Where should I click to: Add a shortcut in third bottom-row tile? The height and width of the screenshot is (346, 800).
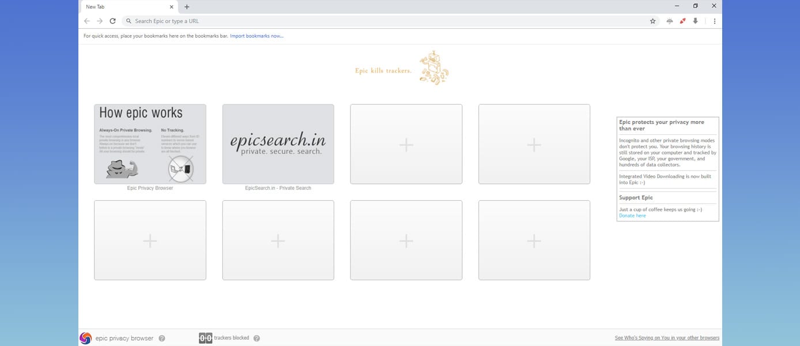tap(406, 240)
